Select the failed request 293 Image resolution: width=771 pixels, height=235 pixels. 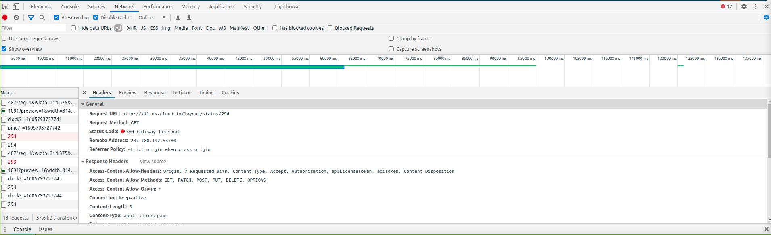tap(40, 162)
